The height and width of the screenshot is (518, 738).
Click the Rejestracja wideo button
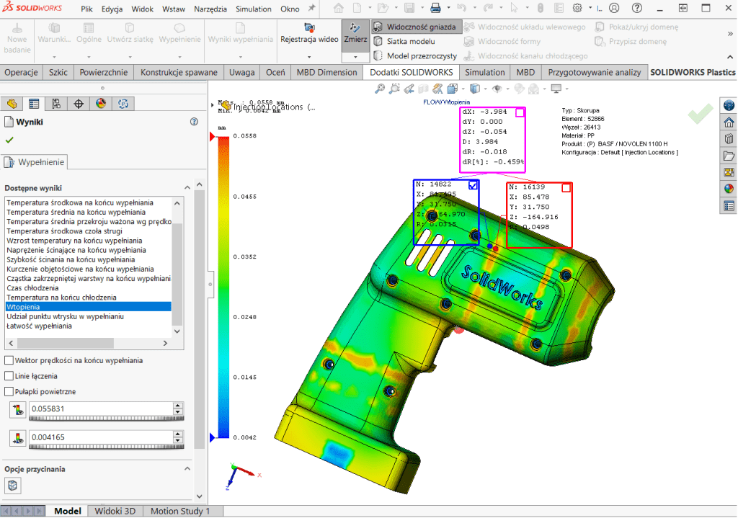pyautogui.click(x=309, y=33)
